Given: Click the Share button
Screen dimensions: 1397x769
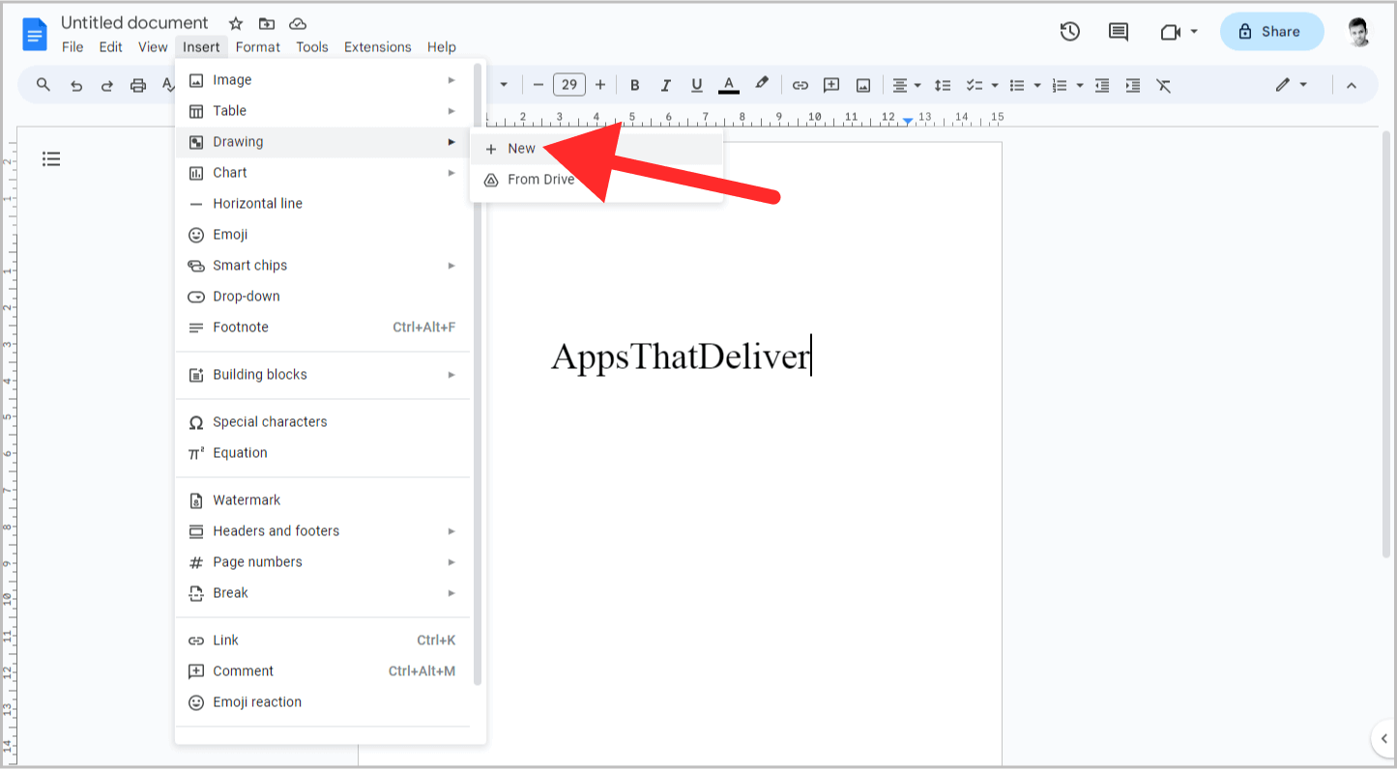Looking at the screenshot, I should click(1271, 31).
